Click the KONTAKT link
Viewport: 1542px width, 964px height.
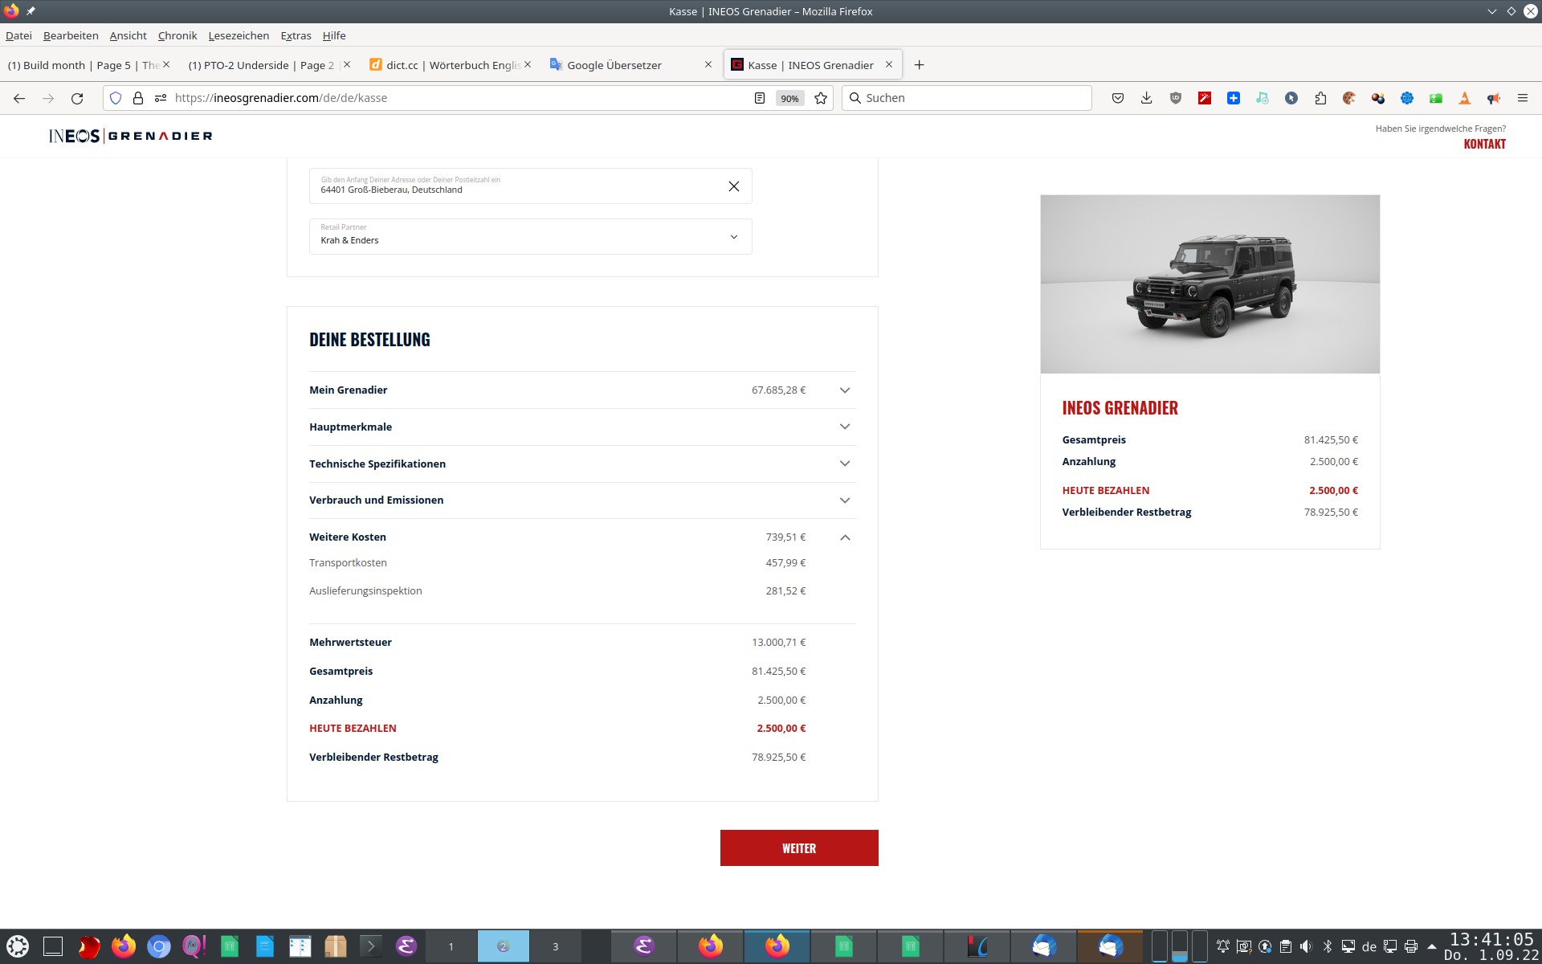1484,144
